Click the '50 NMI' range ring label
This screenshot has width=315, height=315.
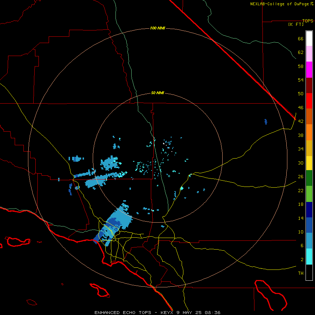pyautogui.click(x=157, y=93)
